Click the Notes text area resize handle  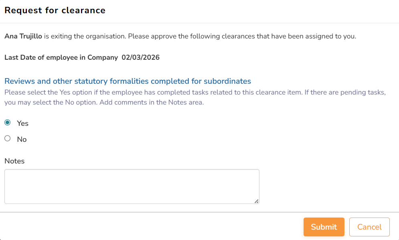[x=256, y=201]
